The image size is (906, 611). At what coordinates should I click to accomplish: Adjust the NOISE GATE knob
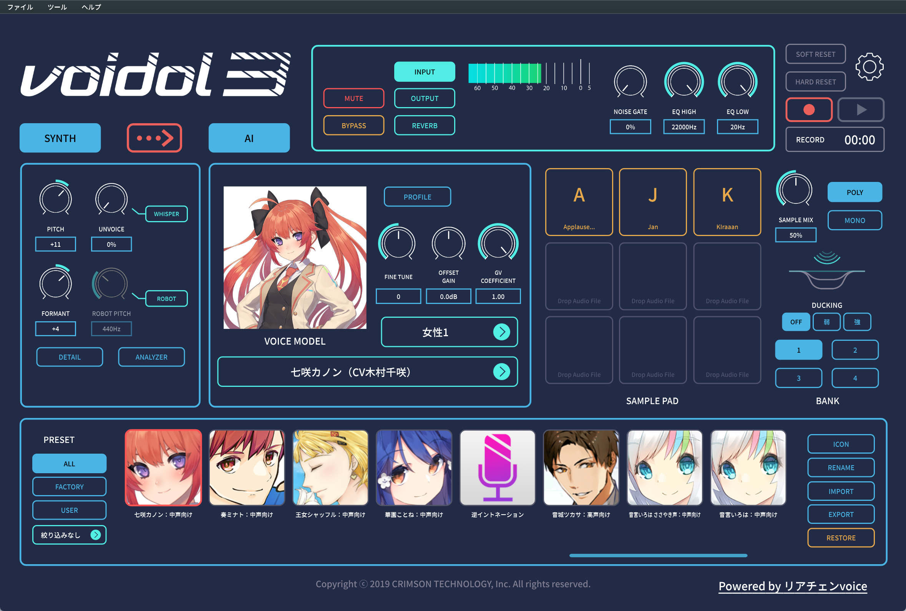click(631, 81)
